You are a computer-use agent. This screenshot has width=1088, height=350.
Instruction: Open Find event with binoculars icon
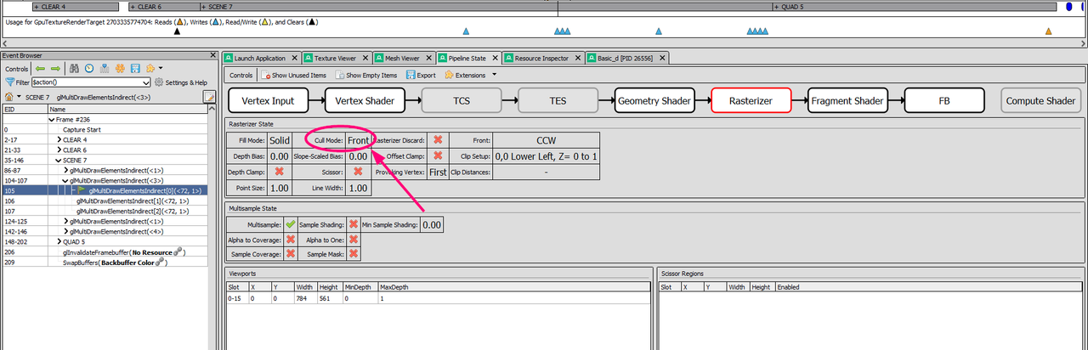[x=75, y=68]
